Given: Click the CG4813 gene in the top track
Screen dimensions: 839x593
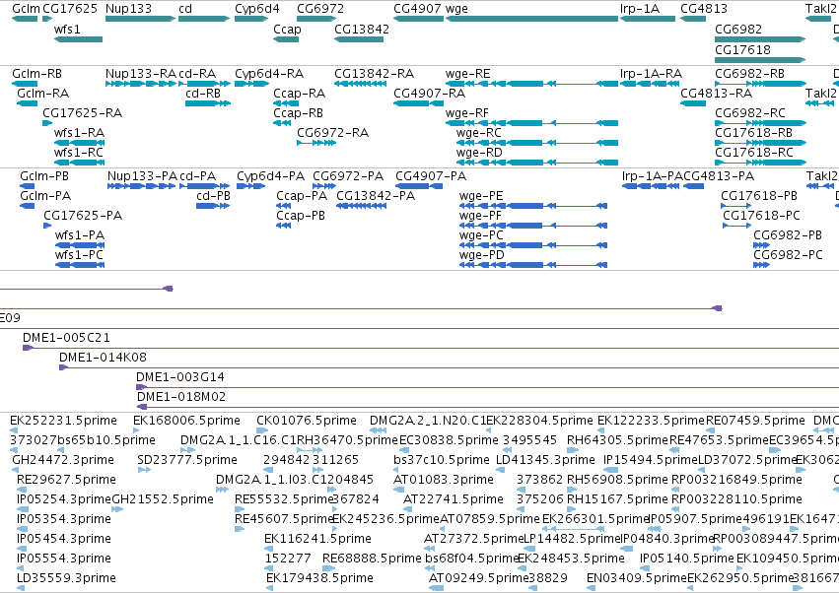Looking at the screenshot, I should 693,19.
